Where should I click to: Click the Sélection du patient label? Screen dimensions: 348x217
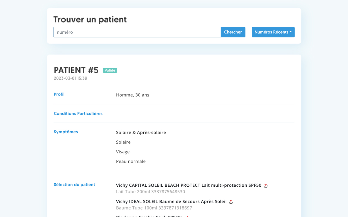click(x=74, y=185)
